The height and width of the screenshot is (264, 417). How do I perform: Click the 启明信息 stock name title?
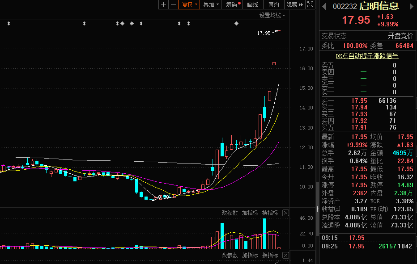379,6
